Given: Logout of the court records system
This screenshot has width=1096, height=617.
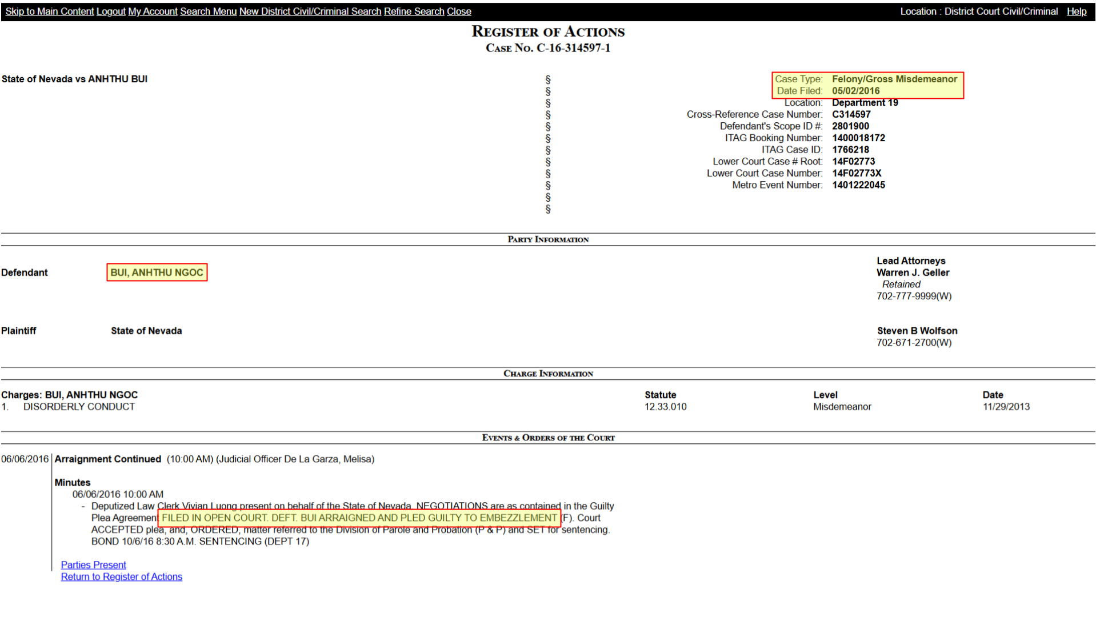Looking at the screenshot, I should tap(111, 11).
